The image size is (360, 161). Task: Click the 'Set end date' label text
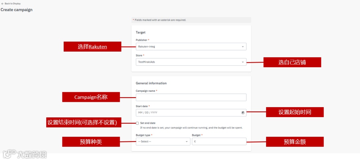click(148, 123)
